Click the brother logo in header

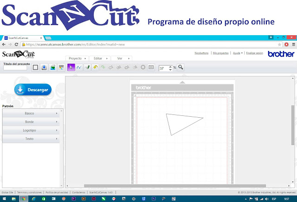tap(281, 54)
